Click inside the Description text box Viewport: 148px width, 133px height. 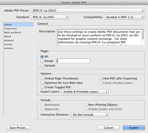pyautogui.click(x=99, y=37)
